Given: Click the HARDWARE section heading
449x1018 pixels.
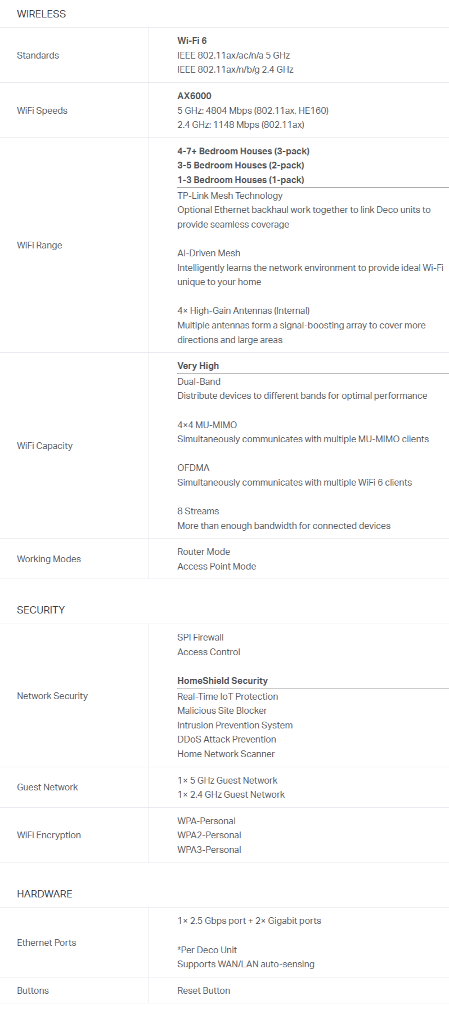Looking at the screenshot, I should [x=44, y=894].
